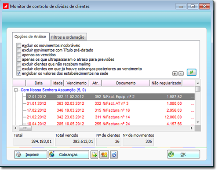Sort by Idade column header
This screenshot has width=218, height=172.
58,83
